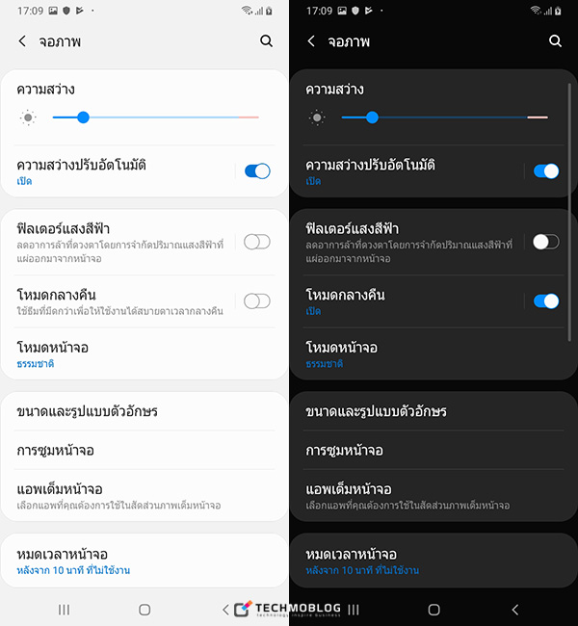Tap the back arrow in light mode header
The height and width of the screenshot is (626, 578).
point(23,41)
